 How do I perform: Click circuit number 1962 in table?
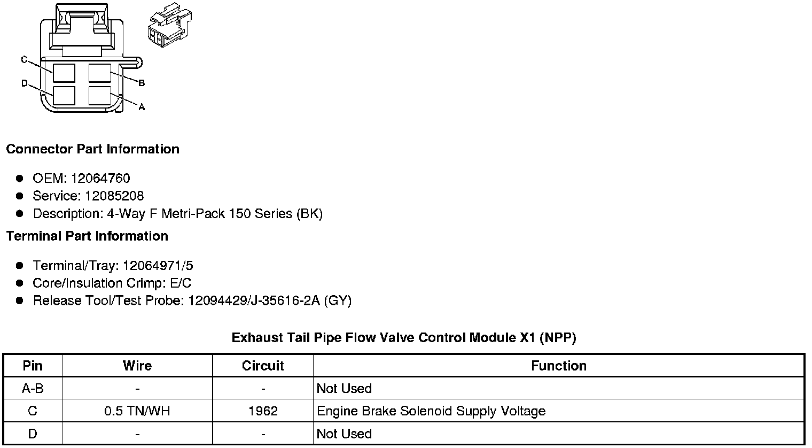(263, 411)
